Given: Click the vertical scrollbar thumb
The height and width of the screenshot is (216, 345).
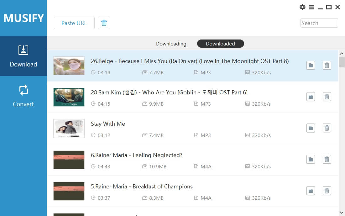Looking at the screenshot, I should (342, 62).
